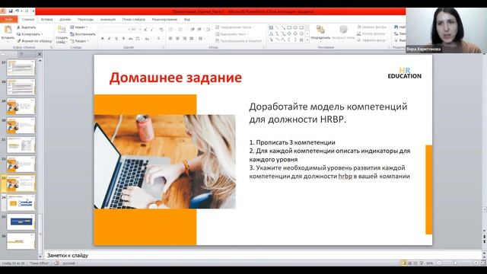Align text left in Абзац group
Screen dimensions: 487x274
click(170, 39)
